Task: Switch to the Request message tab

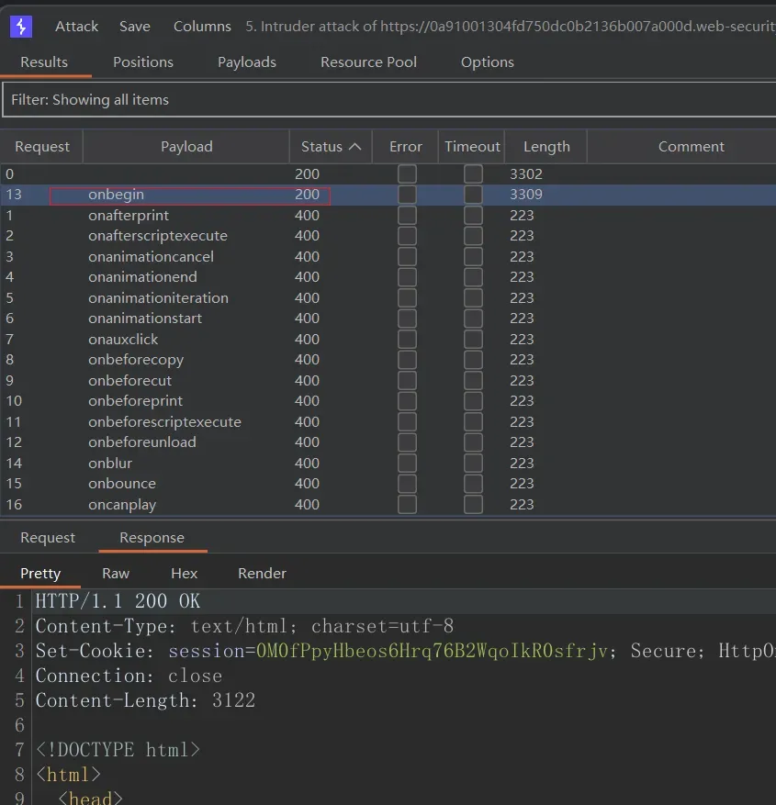Action: (x=48, y=538)
